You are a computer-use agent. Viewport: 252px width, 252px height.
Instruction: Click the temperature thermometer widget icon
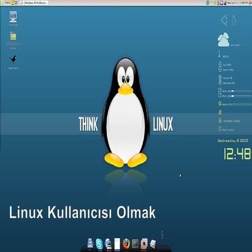(219, 55)
